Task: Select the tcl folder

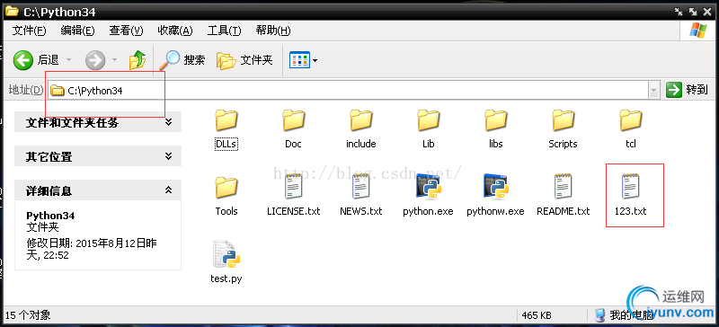Action: tap(631, 129)
